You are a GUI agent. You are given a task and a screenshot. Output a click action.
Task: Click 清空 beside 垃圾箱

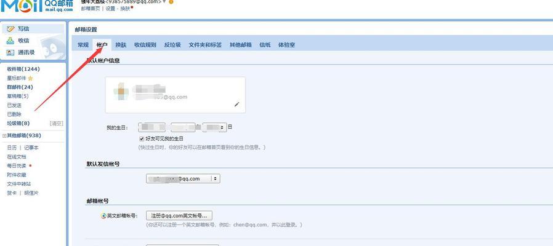[56, 124]
